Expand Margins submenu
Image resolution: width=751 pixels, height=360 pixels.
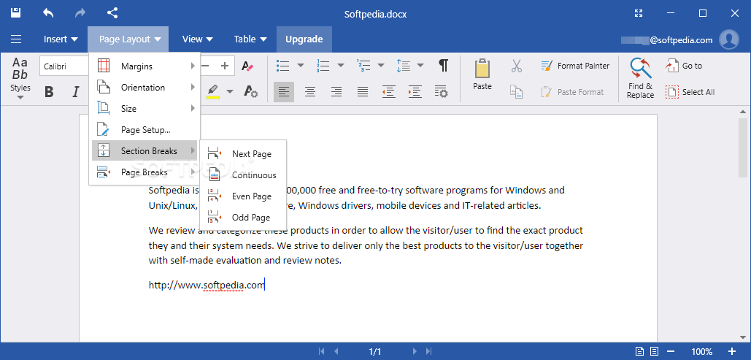pyautogui.click(x=146, y=66)
